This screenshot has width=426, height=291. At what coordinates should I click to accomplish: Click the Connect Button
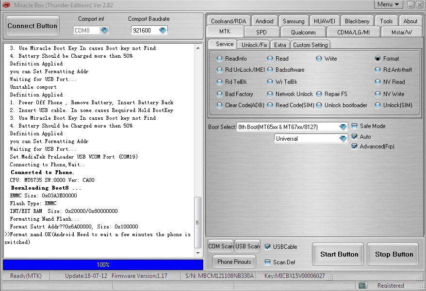click(33, 26)
